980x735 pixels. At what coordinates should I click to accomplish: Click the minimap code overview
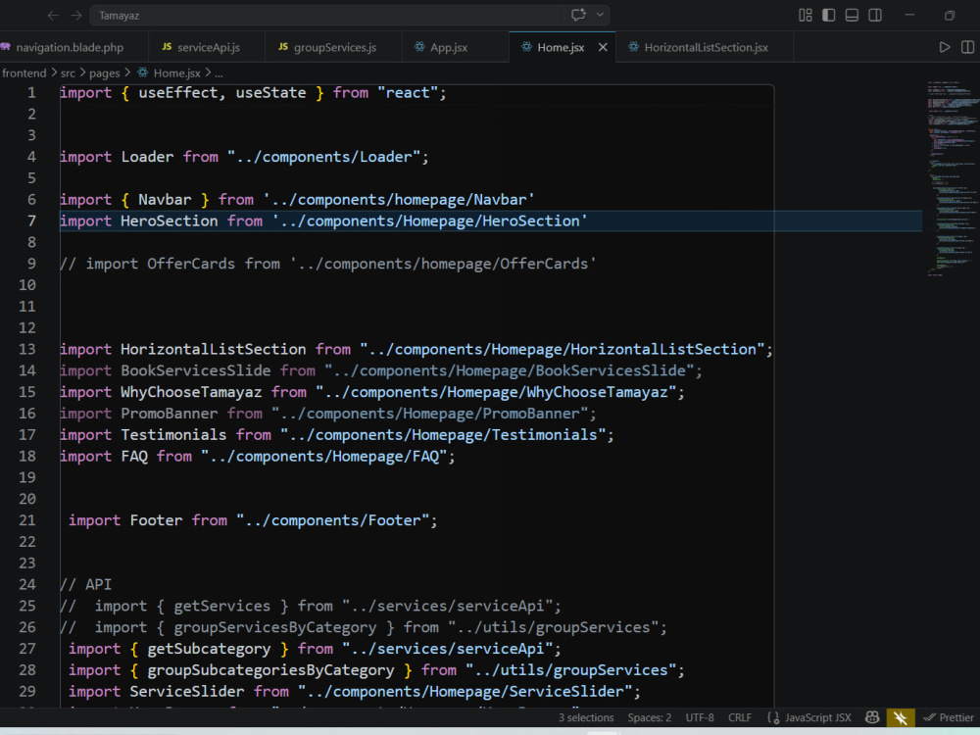pyautogui.click(x=952, y=178)
